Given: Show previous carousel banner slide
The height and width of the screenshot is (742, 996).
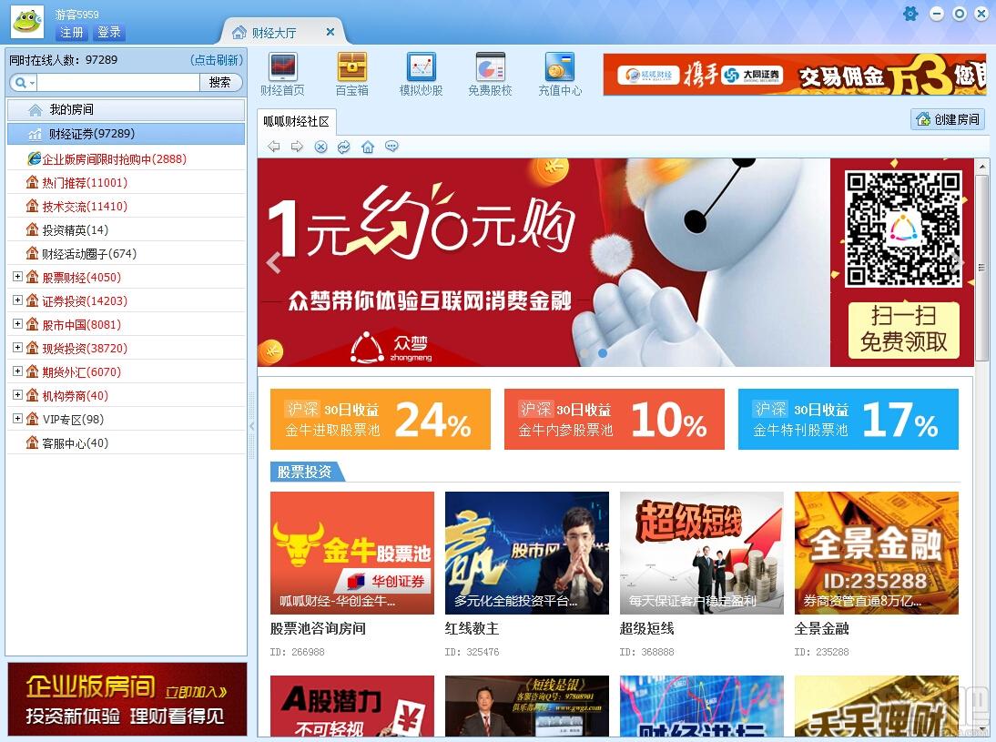Looking at the screenshot, I should (274, 262).
